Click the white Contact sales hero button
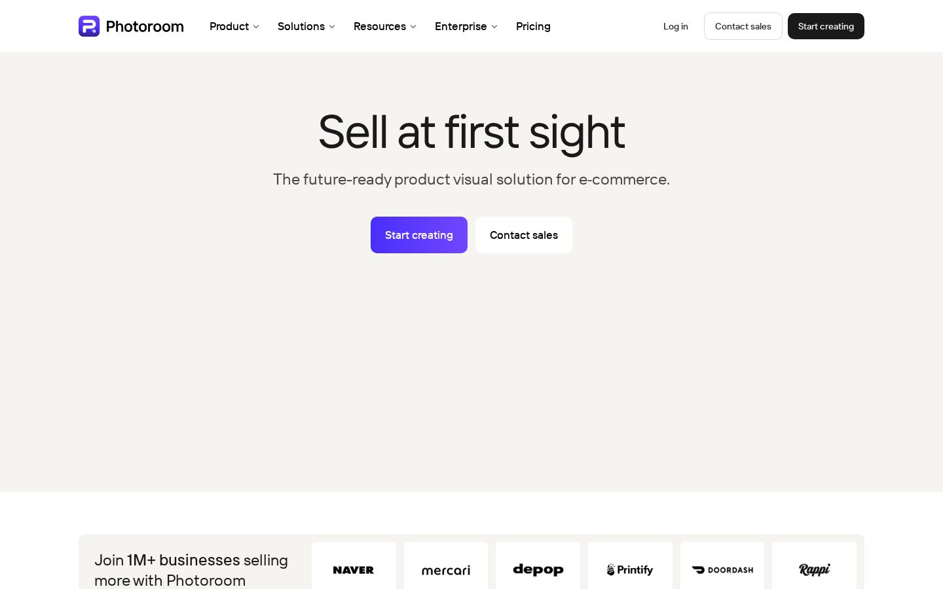This screenshot has height=589, width=943. (524, 235)
